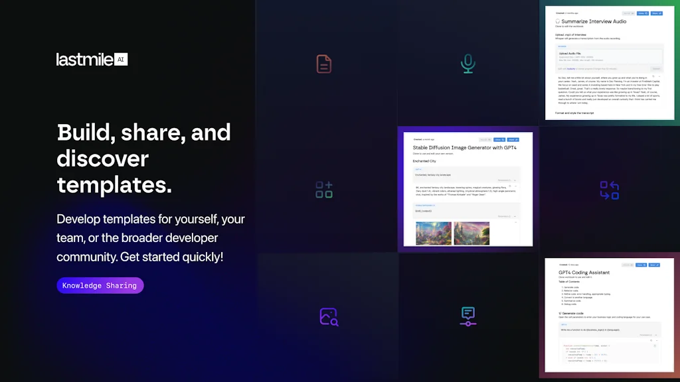Click the Upload Audio File box
Screen dimensions: 680x382
pos(610,56)
